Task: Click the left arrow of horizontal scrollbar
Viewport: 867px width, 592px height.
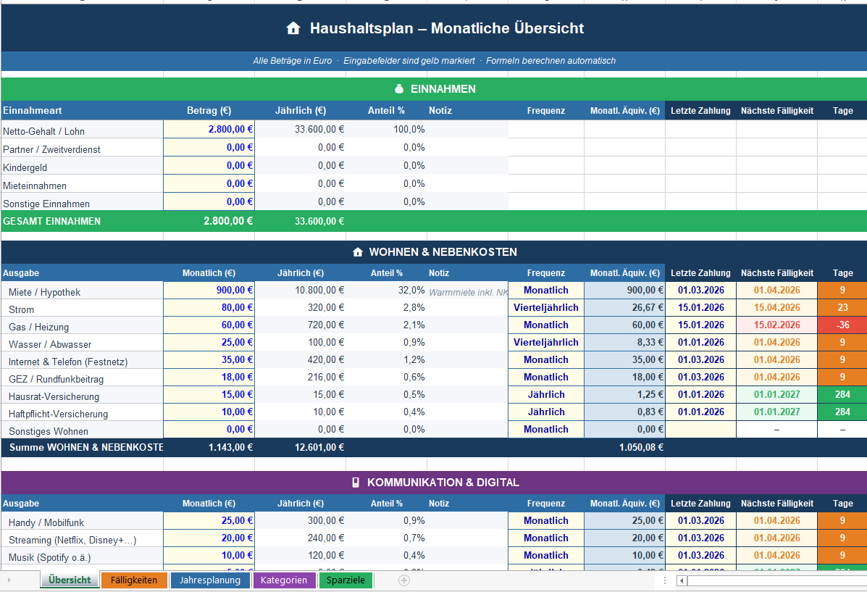Action: click(x=682, y=580)
